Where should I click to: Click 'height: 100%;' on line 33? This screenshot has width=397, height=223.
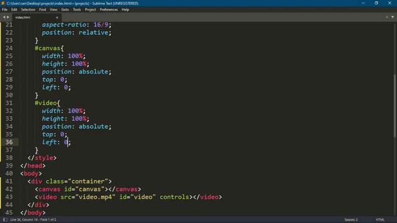pos(65,118)
